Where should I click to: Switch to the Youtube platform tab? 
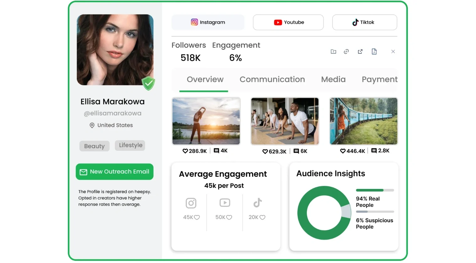point(288,22)
